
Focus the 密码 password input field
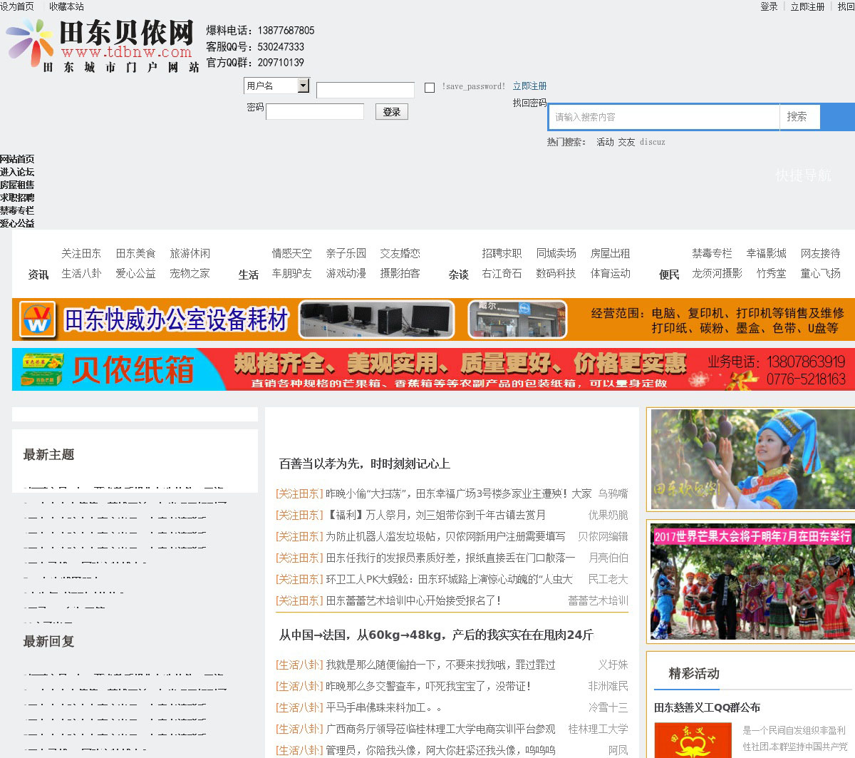(314, 111)
